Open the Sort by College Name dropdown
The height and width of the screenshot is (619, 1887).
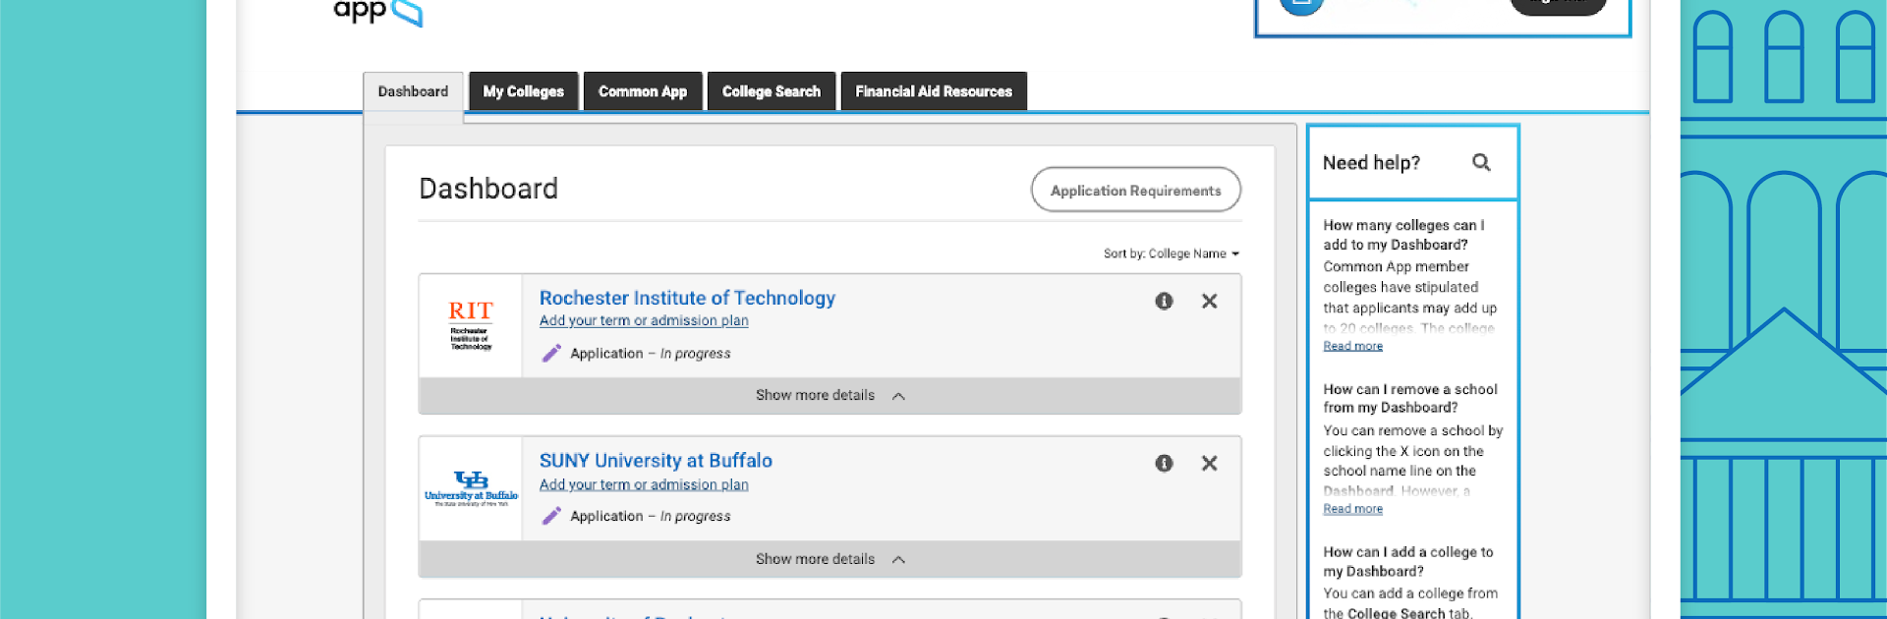[1172, 253]
